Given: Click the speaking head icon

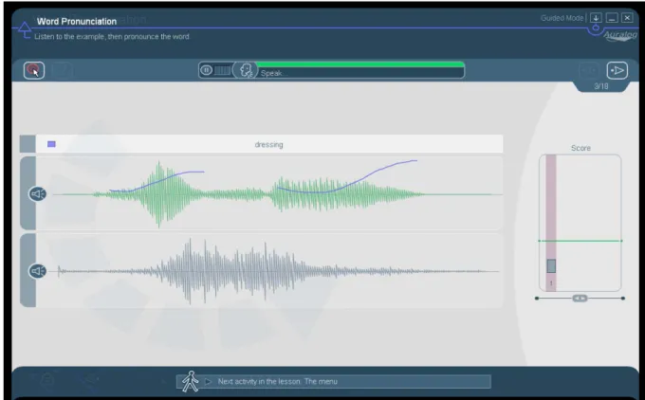Looking at the screenshot, I should (x=246, y=70).
